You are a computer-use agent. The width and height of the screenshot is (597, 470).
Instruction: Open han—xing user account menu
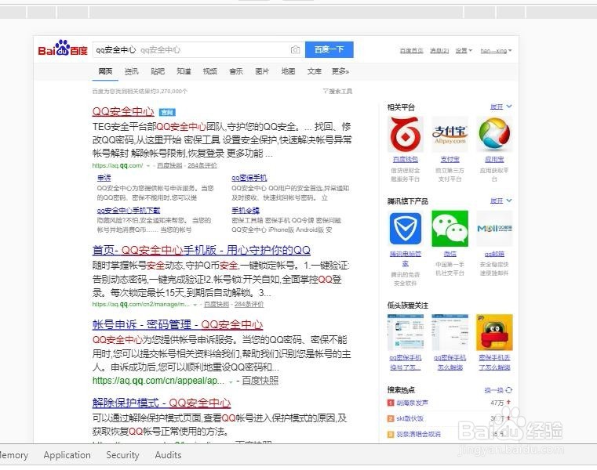click(x=496, y=51)
